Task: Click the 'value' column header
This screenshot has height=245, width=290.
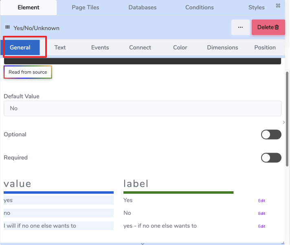Action: [x=18, y=184]
